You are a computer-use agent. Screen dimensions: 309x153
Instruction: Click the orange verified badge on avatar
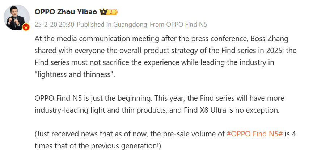[26, 28]
